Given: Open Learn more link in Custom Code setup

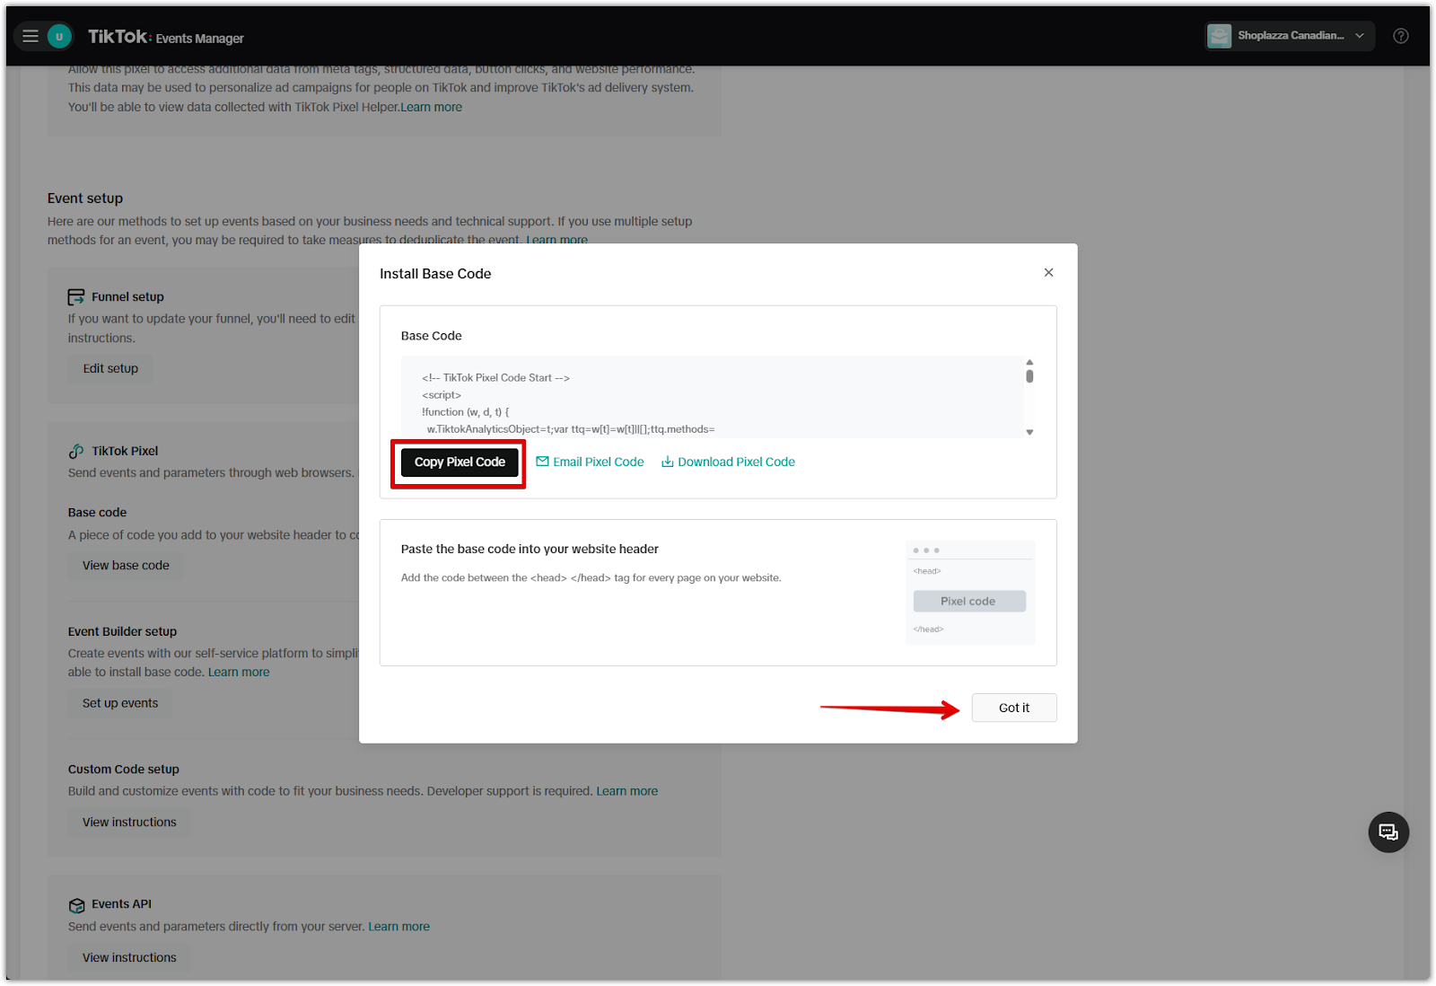Looking at the screenshot, I should pyautogui.click(x=627, y=791).
